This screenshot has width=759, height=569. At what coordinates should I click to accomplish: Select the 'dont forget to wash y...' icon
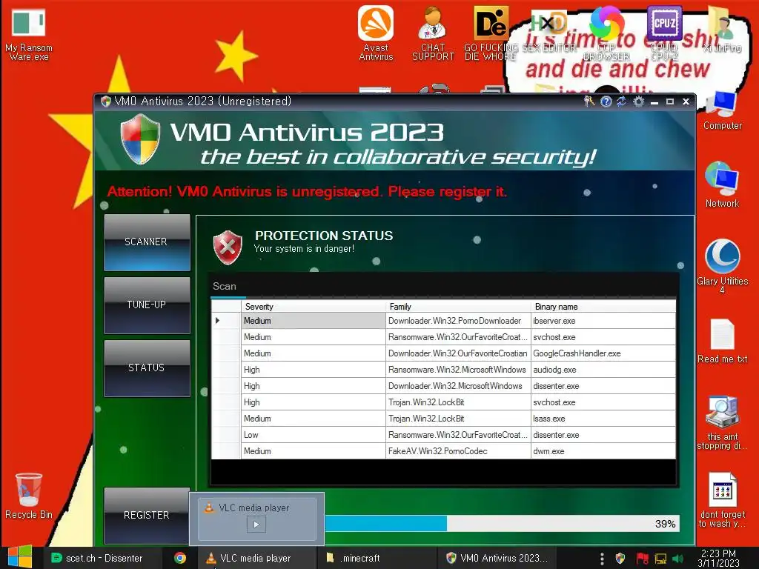(722, 500)
